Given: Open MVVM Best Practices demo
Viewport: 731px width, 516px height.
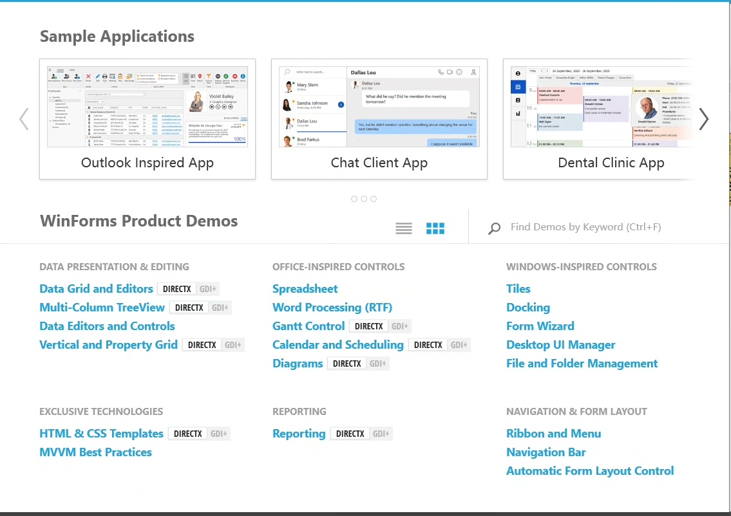Looking at the screenshot, I should (95, 452).
